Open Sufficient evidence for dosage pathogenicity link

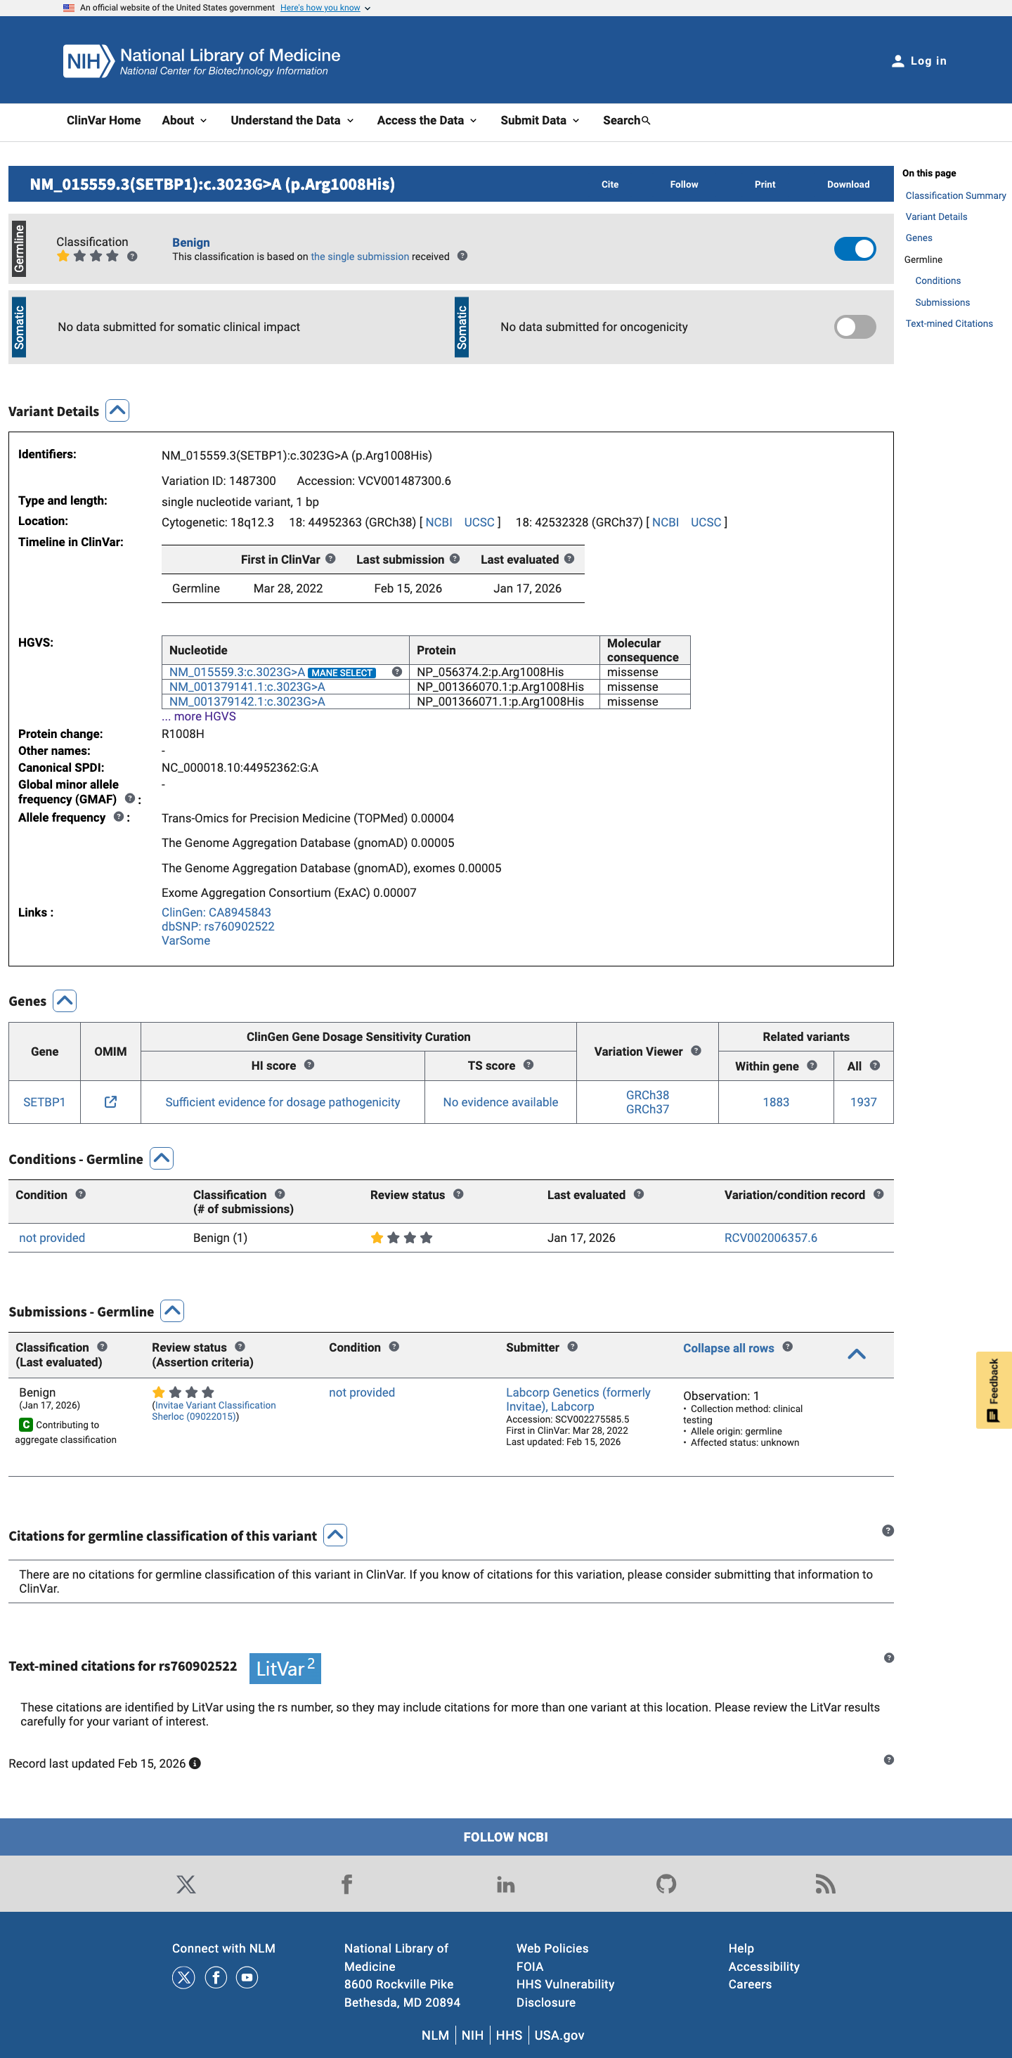point(283,1101)
